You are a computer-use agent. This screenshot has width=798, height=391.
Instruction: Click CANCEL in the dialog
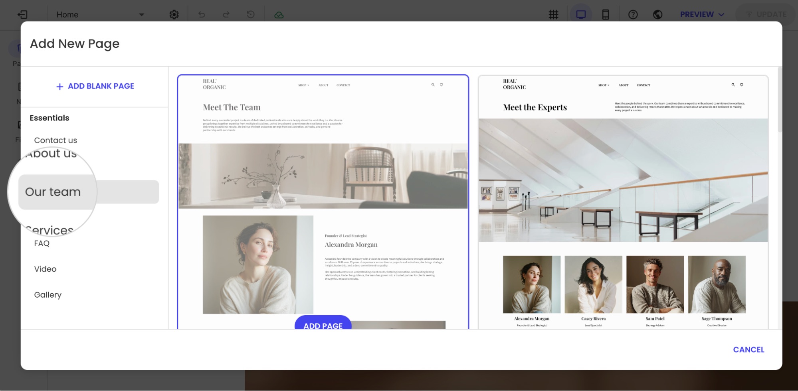pyautogui.click(x=748, y=350)
